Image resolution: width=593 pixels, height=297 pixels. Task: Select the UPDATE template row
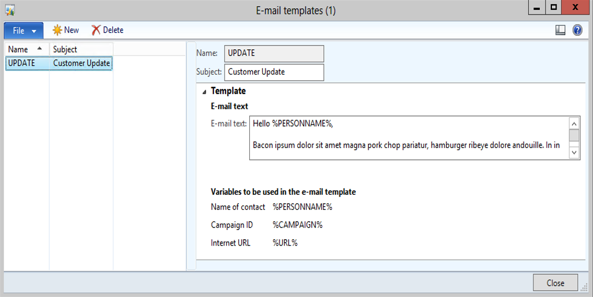[22, 63]
